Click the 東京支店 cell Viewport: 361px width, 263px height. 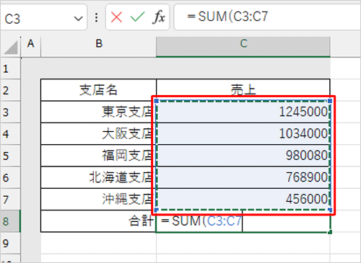(x=99, y=112)
